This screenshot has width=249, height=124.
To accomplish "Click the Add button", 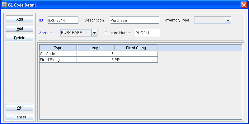I will tap(20, 19).
